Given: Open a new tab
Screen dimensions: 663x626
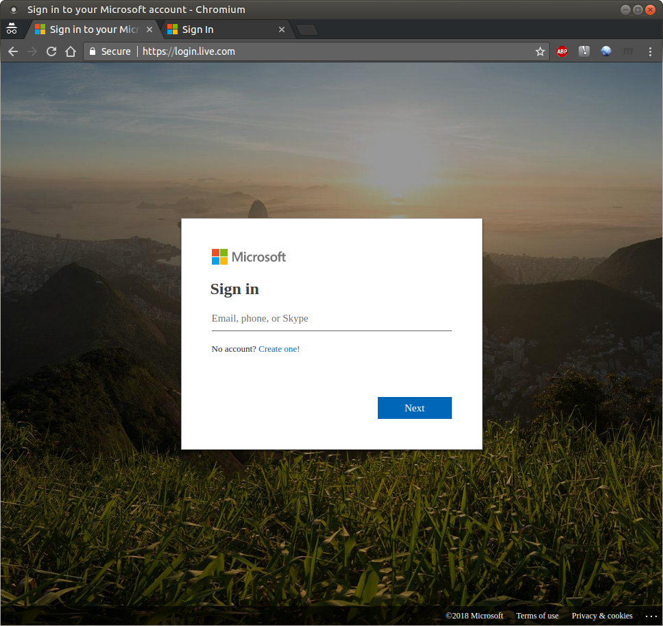Looking at the screenshot, I should [x=307, y=29].
